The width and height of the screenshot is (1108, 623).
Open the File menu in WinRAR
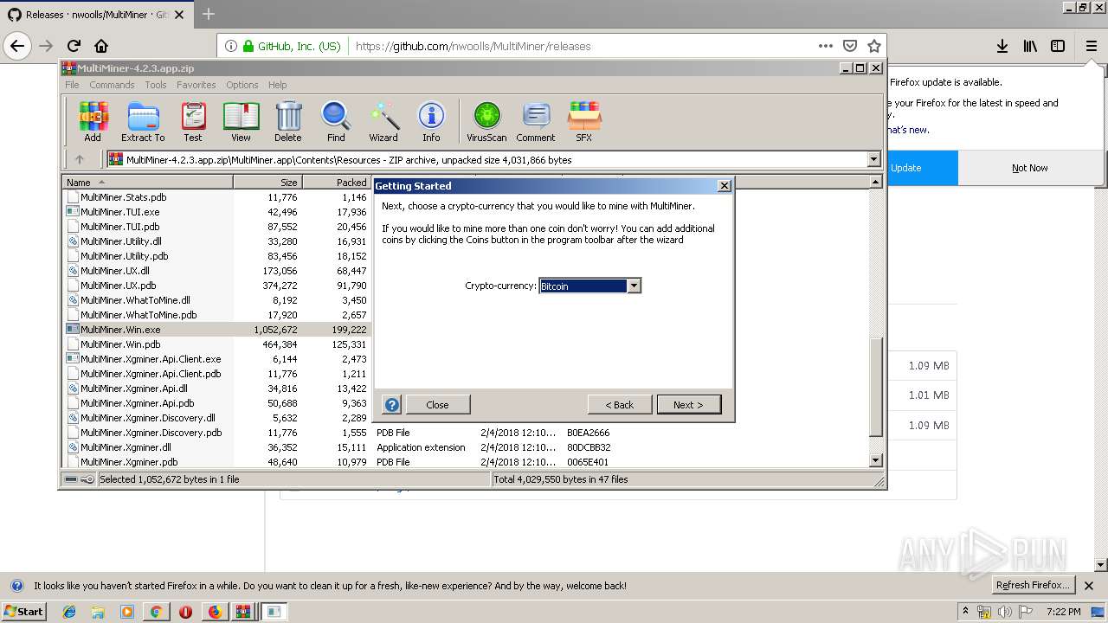pyautogui.click(x=72, y=85)
